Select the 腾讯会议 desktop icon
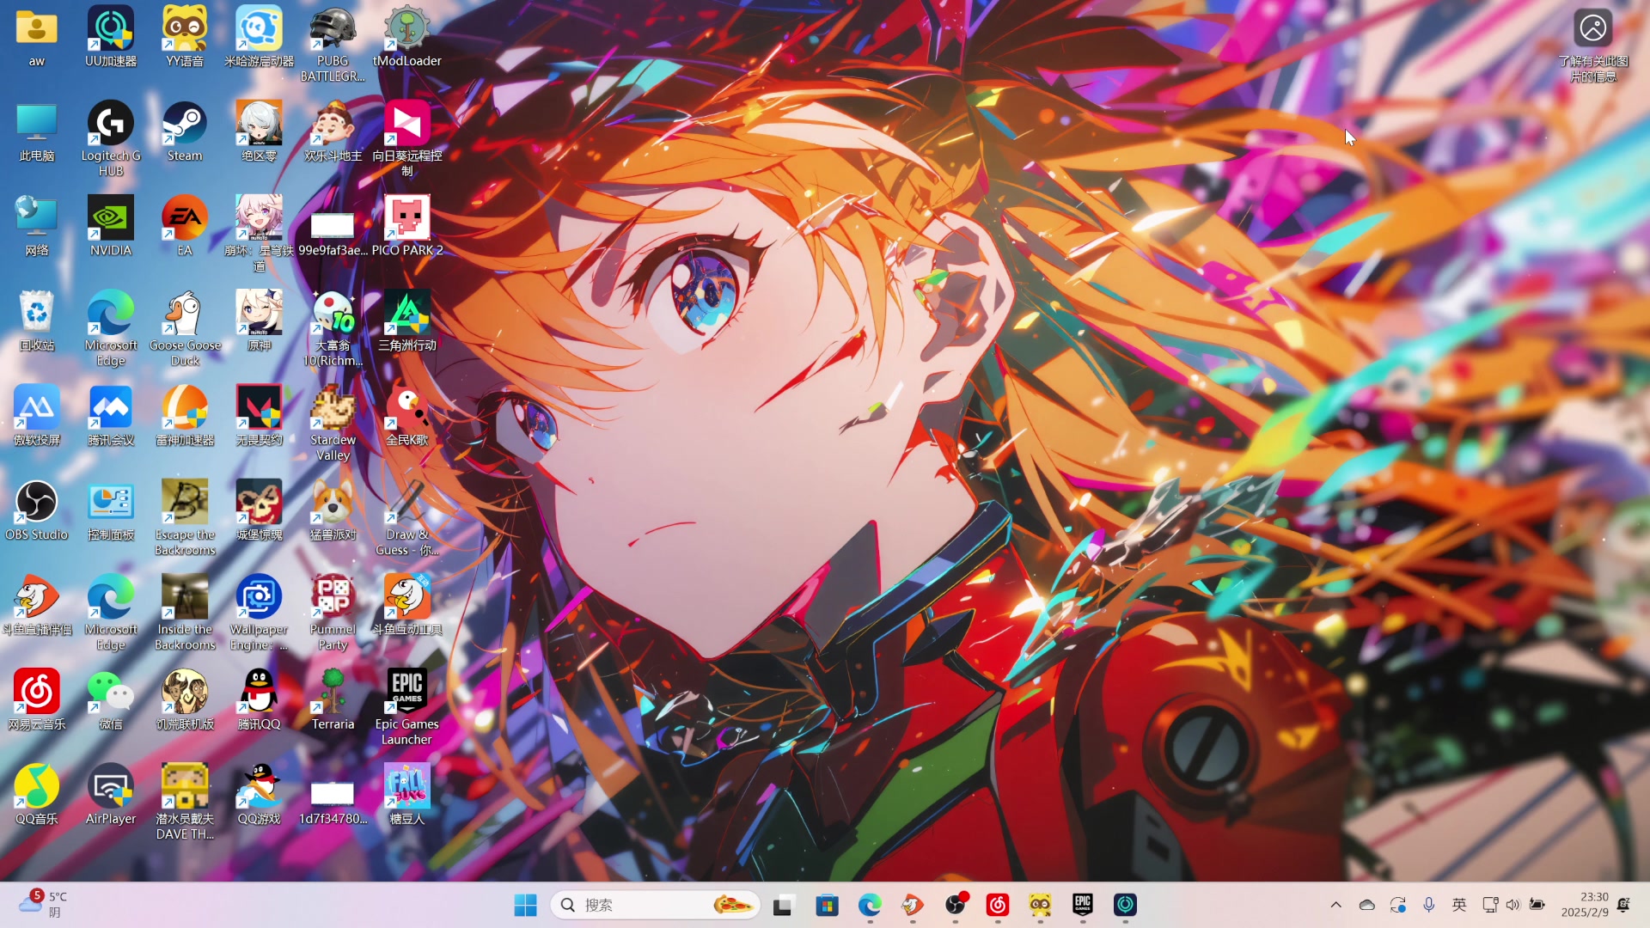This screenshot has width=1650, height=928. (111, 416)
